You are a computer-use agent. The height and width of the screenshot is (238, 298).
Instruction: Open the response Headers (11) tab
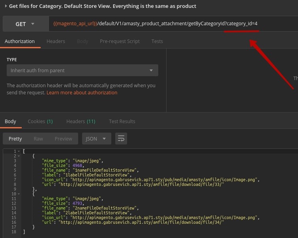coord(81,122)
